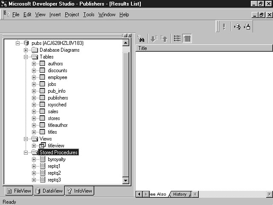Expand the publishers table columns

34,98
